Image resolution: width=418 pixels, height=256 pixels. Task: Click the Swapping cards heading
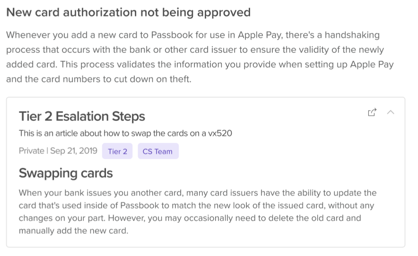(66, 173)
